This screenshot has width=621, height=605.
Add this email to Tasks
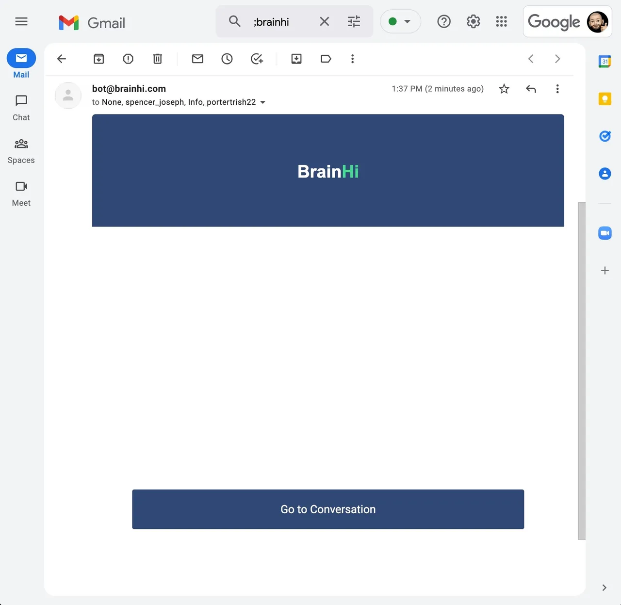[257, 59]
